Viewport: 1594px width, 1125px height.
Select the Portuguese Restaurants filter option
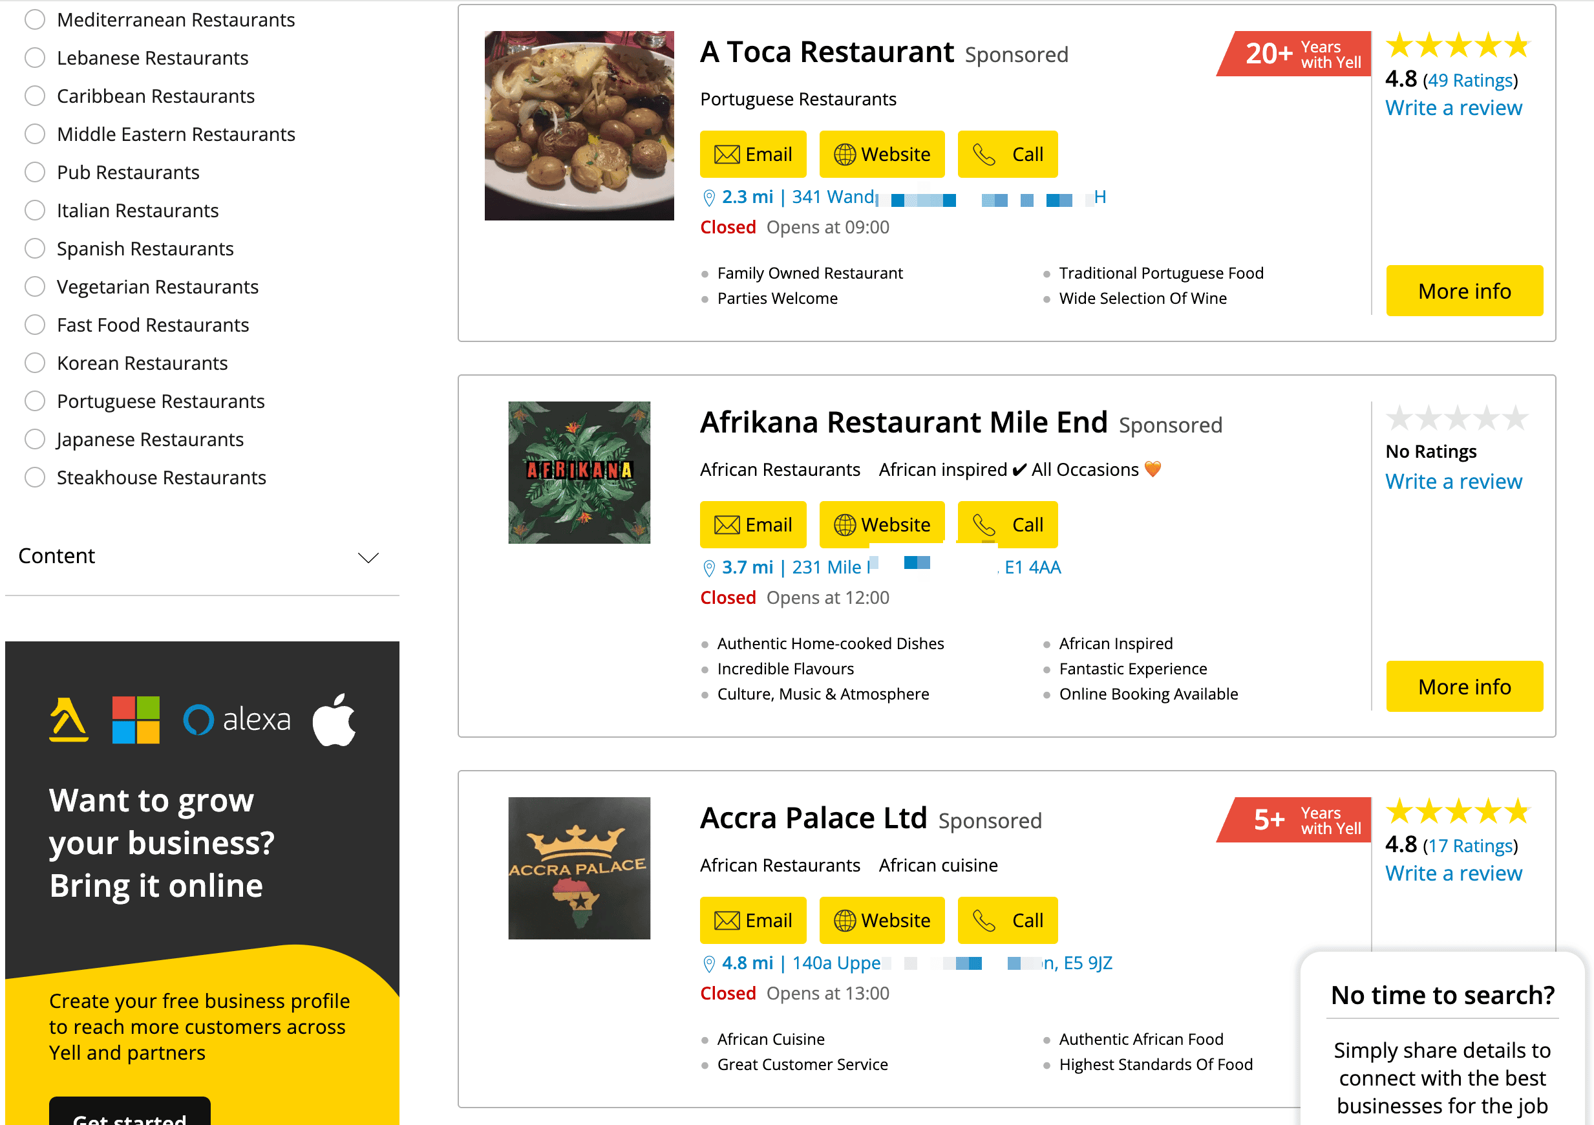click(x=35, y=402)
